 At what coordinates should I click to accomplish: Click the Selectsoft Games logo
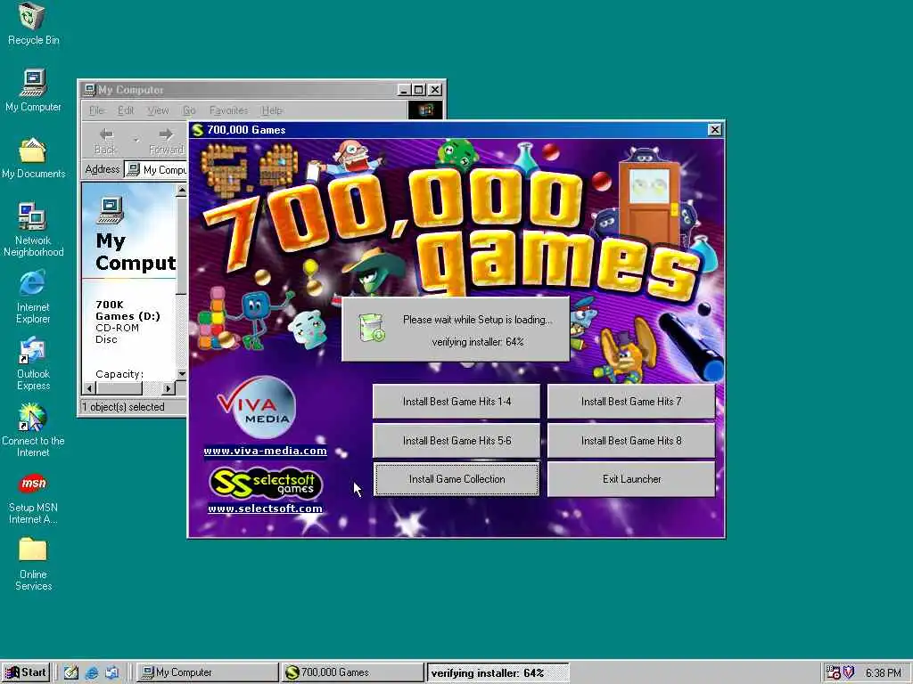pyautogui.click(x=265, y=484)
